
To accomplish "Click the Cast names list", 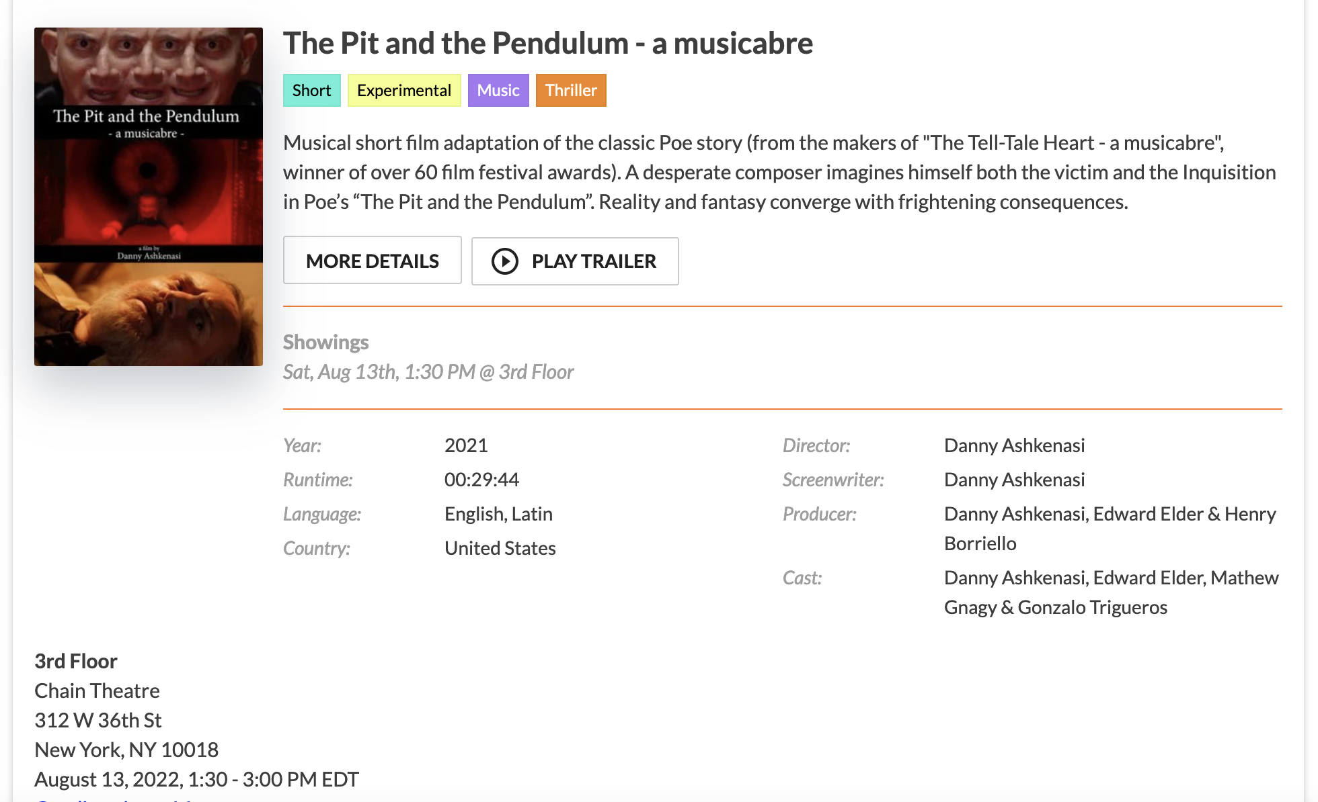I will tap(1111, 592).
